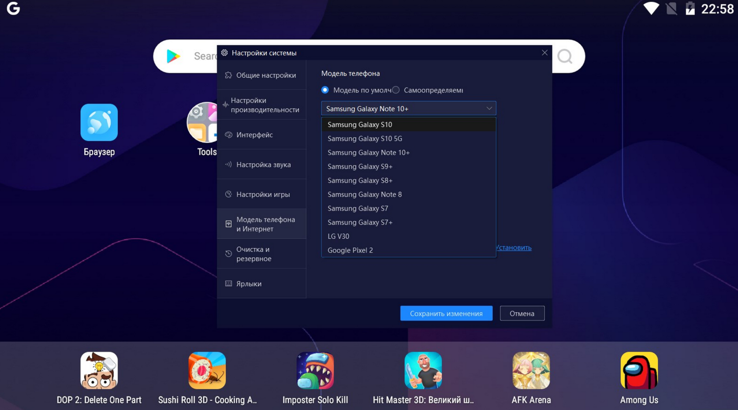Open Ярлыки settings section

coord(262,284)
